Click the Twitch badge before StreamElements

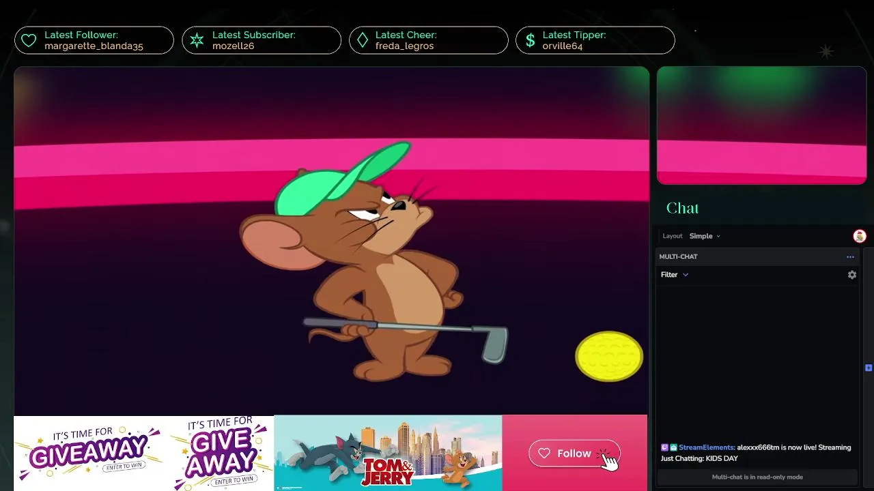[x=664, y=448]
